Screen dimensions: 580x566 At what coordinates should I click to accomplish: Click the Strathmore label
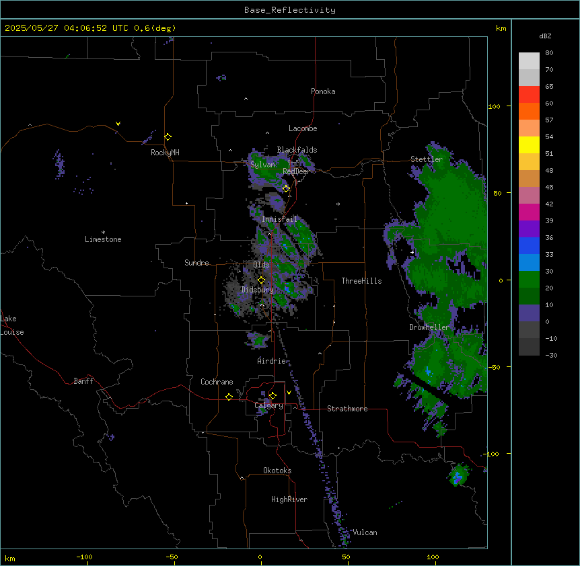point(347,409)
